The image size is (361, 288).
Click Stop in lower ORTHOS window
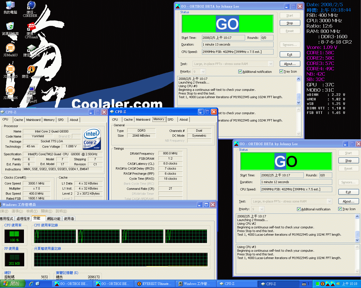click(349, 161)
